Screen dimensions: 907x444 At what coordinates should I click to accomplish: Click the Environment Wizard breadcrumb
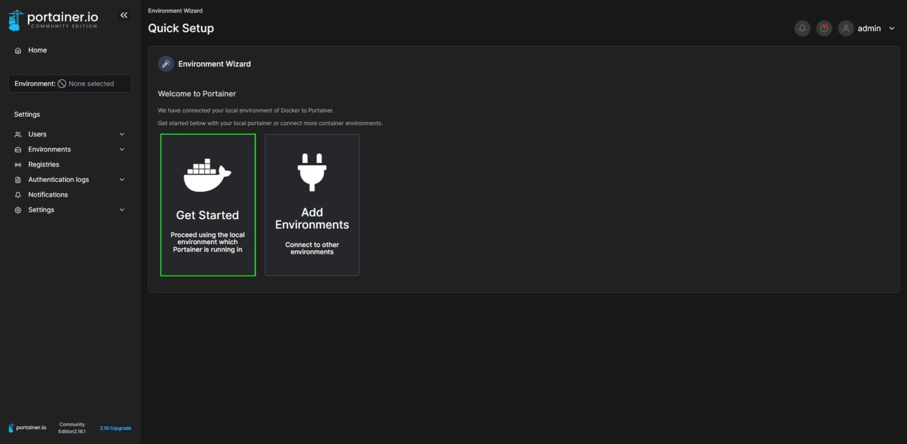point(175,11)
